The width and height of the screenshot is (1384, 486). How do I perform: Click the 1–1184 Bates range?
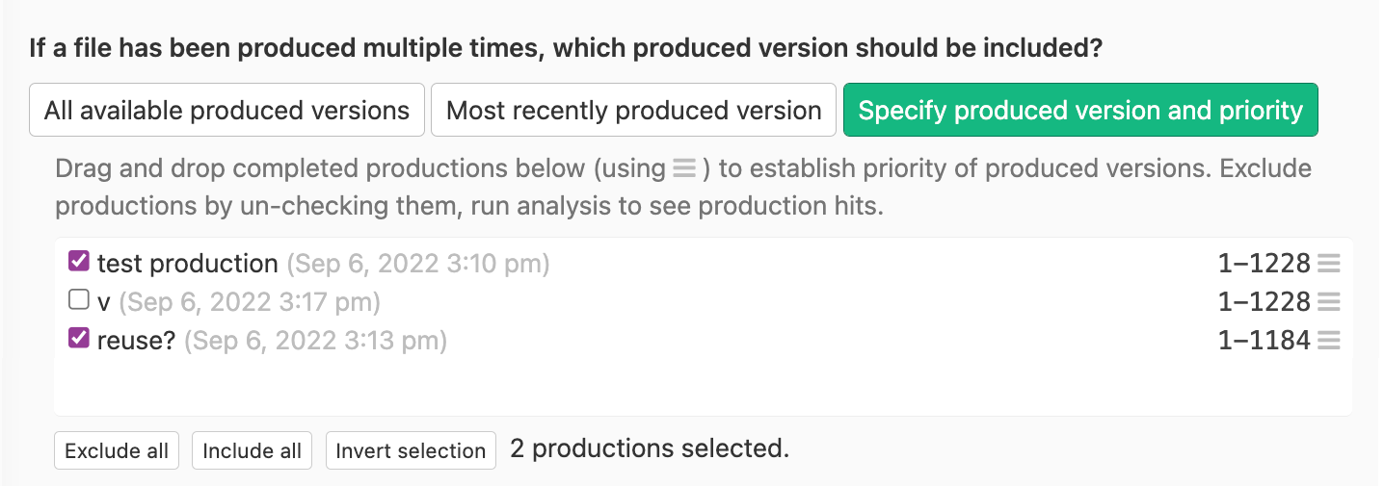pyautogui.click(x=1264, y=341)
